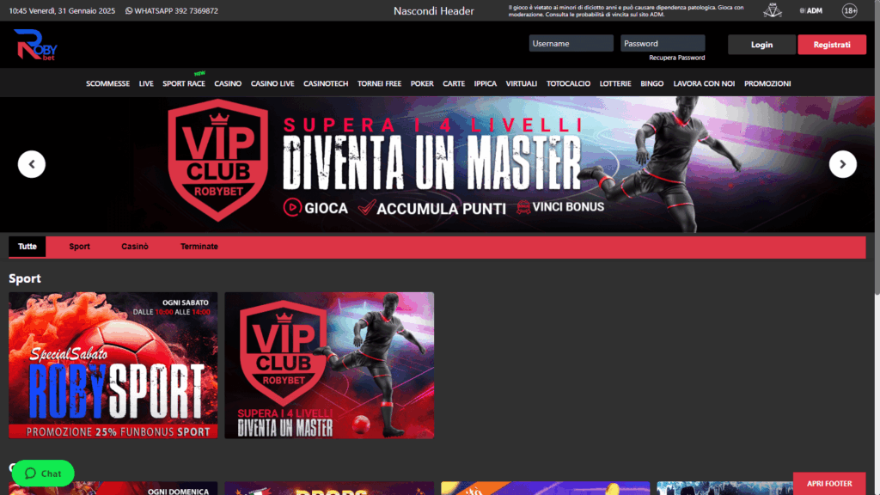880x495 pixels.
Task: Click the 18+ age restriction icon
Action: 850,10
